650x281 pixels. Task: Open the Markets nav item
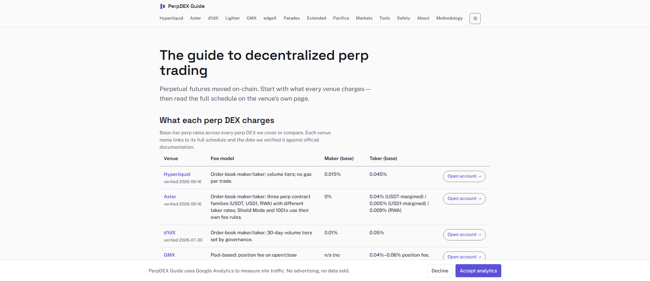point(364,18)
